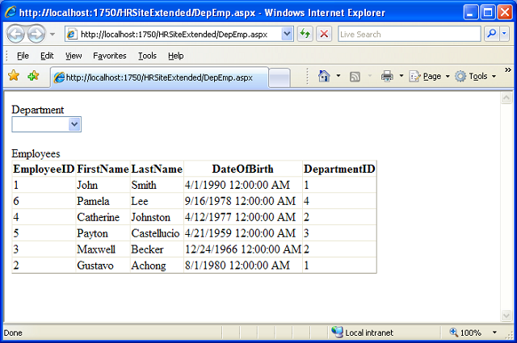Image resolution: width=517 pixels, height=343 pixels.
Task: Click the 12/24/1966 date of birth cell
Action: click(x=243, y=249)
